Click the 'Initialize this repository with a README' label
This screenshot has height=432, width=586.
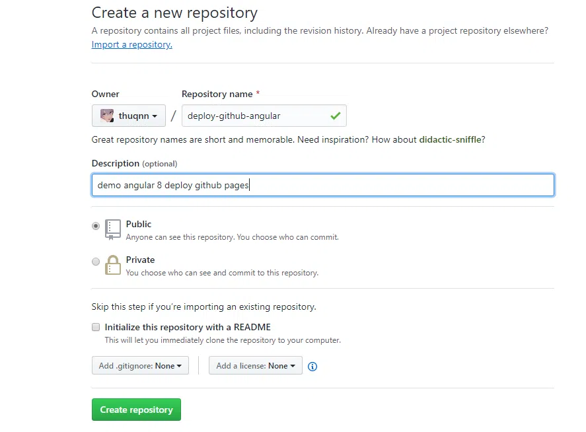click(188, 327)
